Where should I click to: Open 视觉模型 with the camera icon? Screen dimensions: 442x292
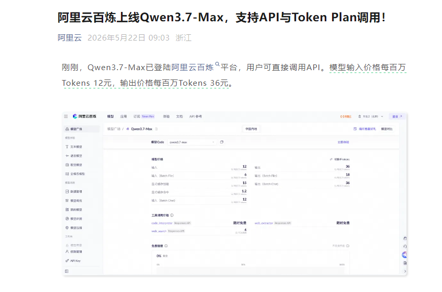coord(74,165)
